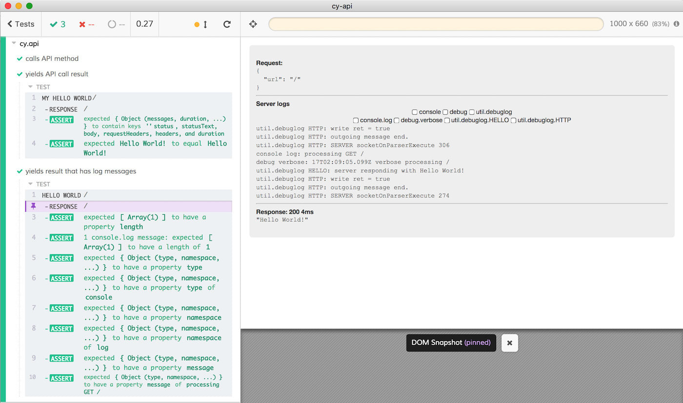Collapse TEST section under yields API call result
Image resolution: width=683 pixels, height=403 pixels.
point(31,87)
